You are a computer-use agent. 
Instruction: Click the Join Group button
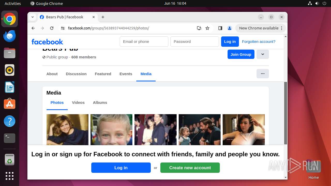tap(241, 54)
